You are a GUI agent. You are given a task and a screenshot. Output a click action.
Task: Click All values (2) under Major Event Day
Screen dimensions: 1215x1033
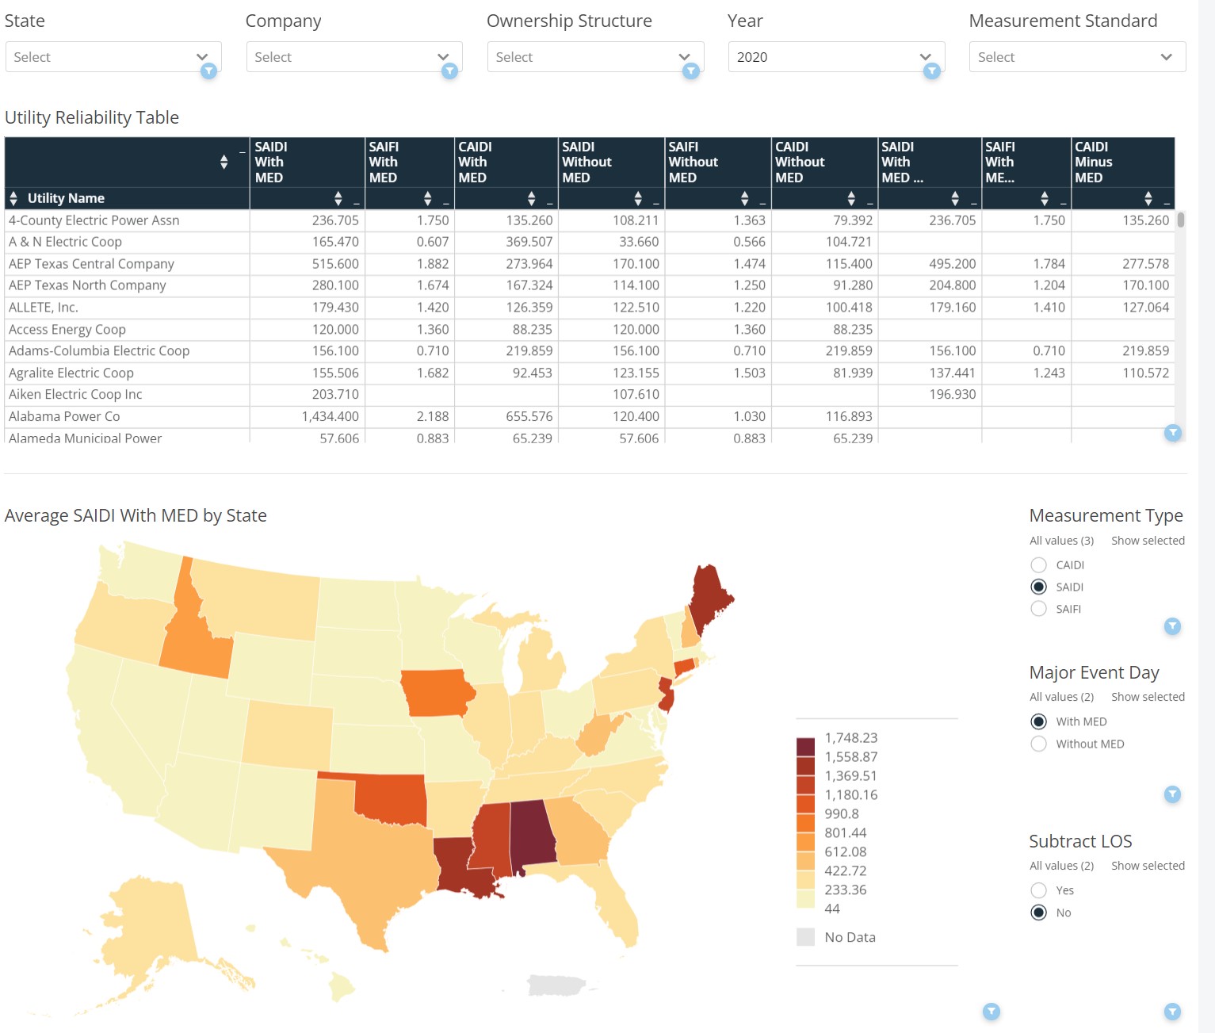[x=1061, y=697]
